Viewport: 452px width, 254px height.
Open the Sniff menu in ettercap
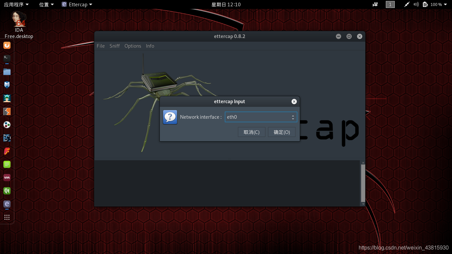point(115,46)
